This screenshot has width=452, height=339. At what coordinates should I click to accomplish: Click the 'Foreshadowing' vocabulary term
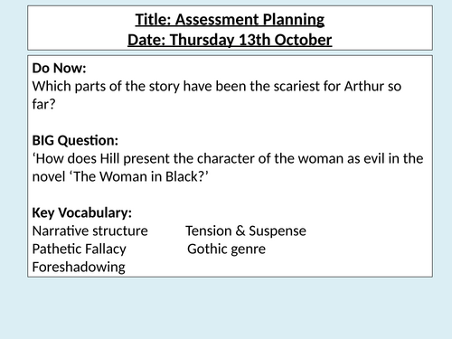[79, 268]
